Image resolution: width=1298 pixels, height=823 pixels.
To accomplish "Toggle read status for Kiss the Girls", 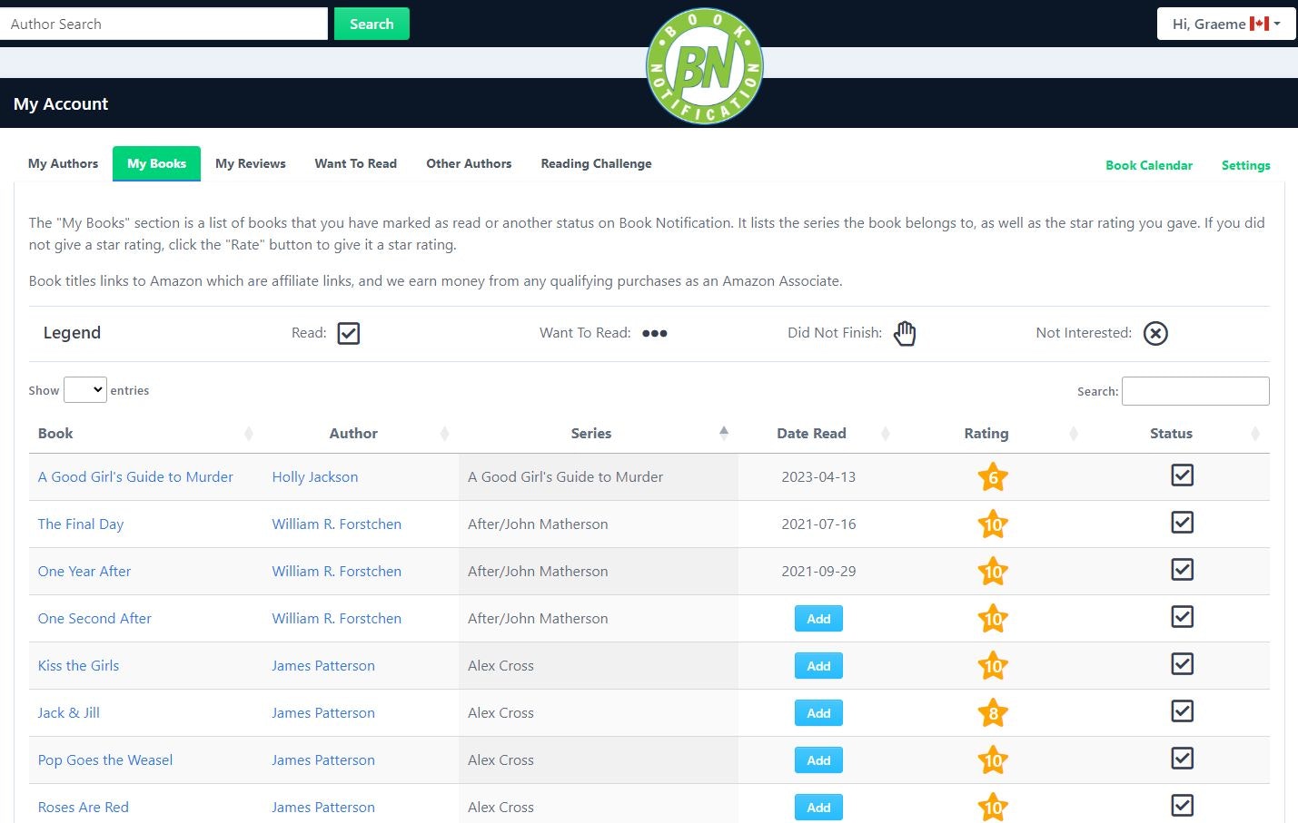I will 1182,664.
